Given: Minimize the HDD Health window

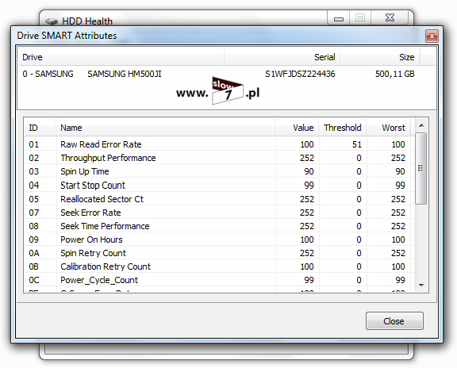Looking at the screenshot, I should pyautogui.click(x=338, y=19).
